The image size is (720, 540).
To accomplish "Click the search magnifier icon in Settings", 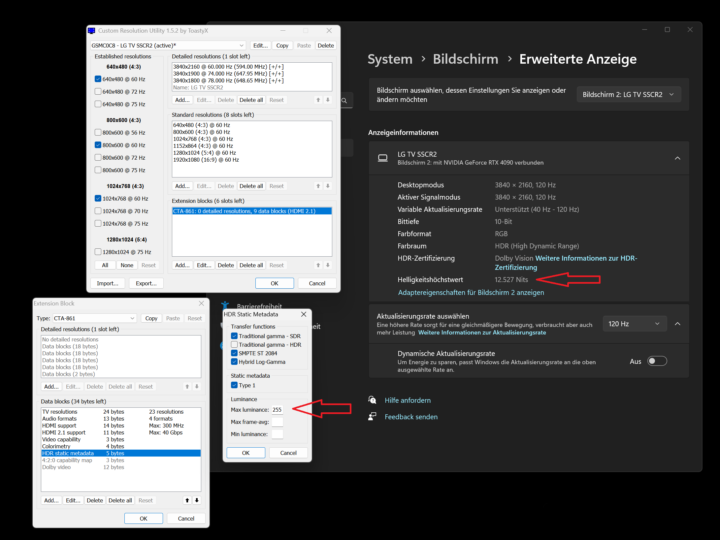I will coord(344,101).
